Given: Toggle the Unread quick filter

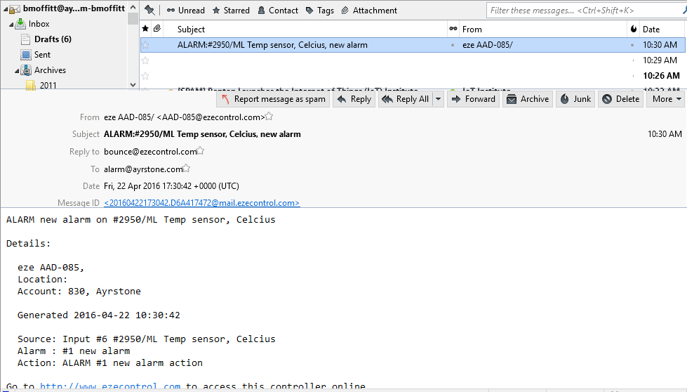Looking at the screenshot, I should click(186, 11).
